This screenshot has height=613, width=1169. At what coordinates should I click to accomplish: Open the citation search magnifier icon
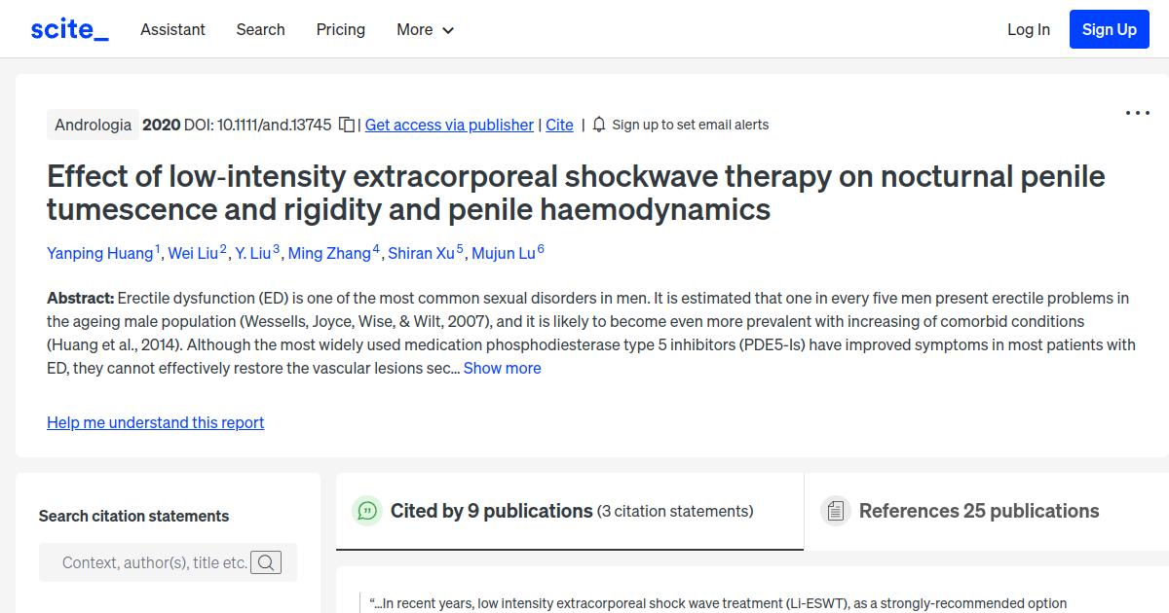pyautogui.click(x=266, y=561)
